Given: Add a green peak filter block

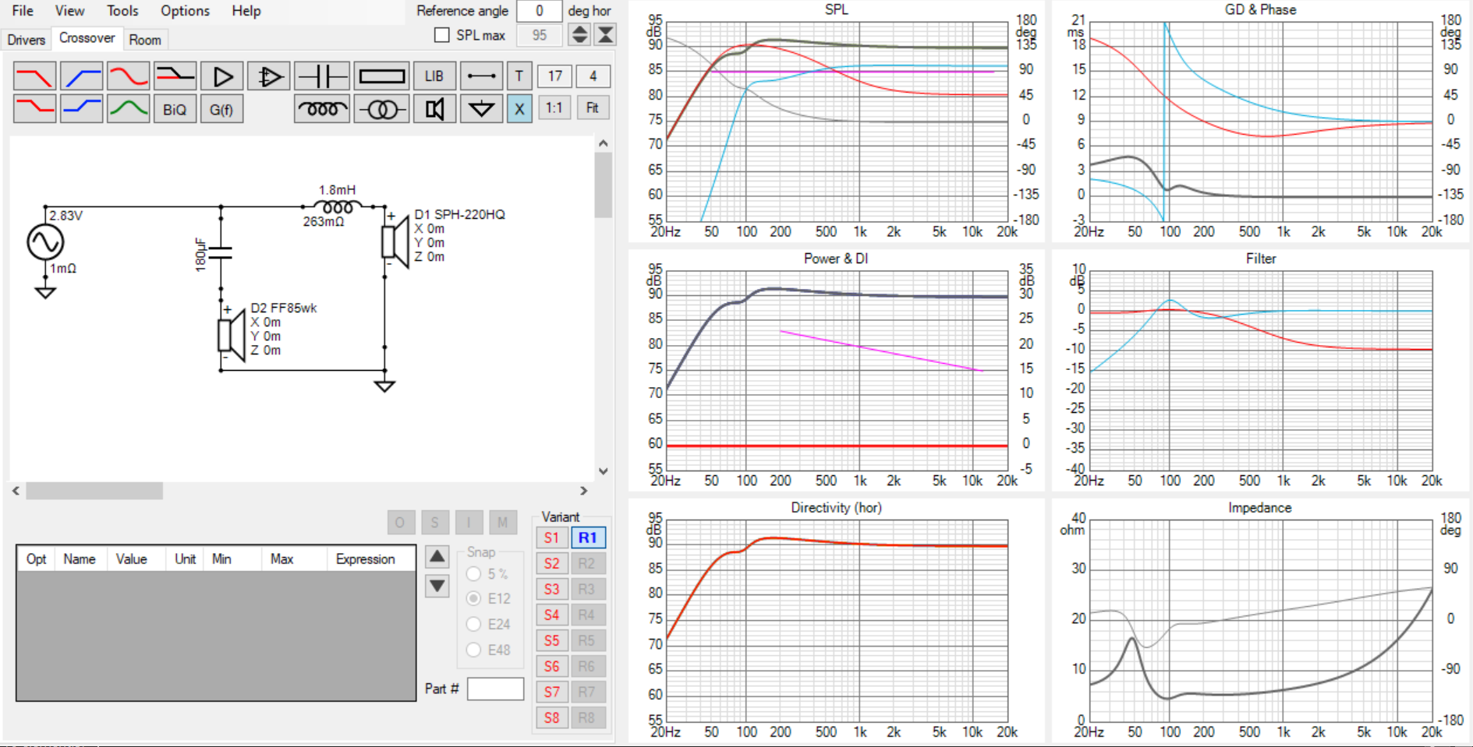Looking at the screenshot, I should point(128,108).
